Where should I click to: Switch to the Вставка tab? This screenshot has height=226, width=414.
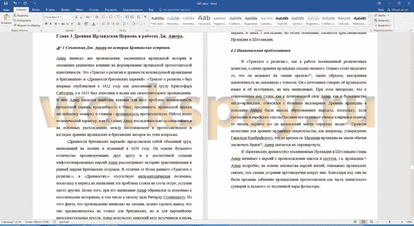point(50,10)
